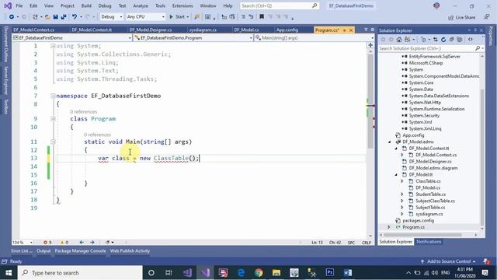
Task: Switch to the Notifications tab
Action: click(429, 242)
